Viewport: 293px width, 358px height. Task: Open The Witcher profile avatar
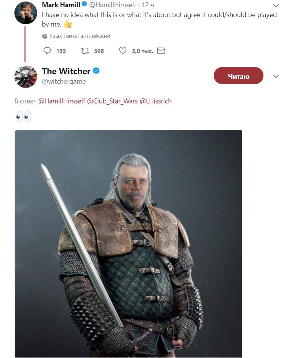click(x=25, y=77)
